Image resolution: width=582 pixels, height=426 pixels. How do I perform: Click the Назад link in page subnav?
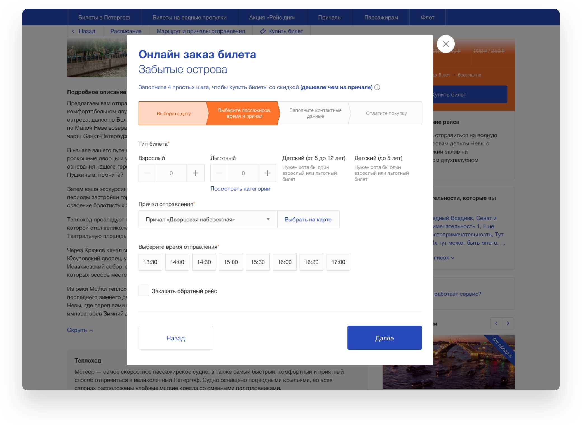tap(85, 31)
